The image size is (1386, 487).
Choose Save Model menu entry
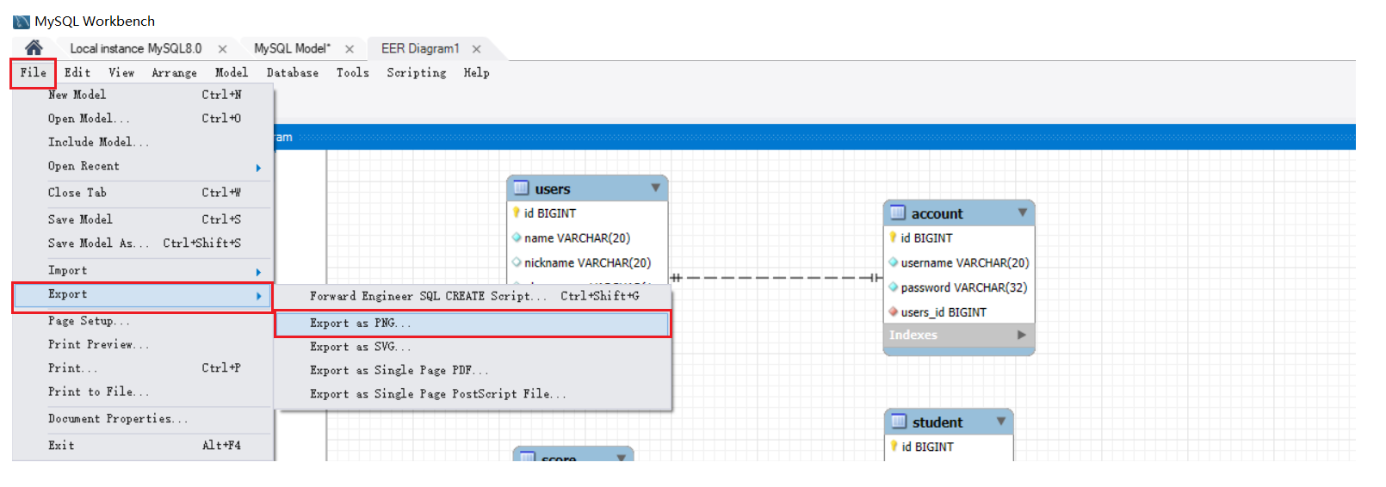pyautogui.click(x=144, y=219)
